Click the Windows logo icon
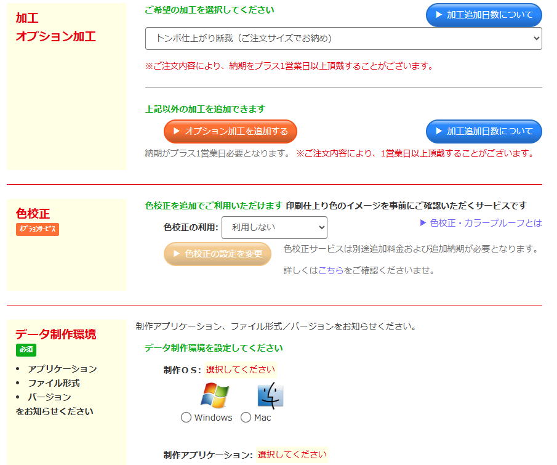 tap(215, 395)
